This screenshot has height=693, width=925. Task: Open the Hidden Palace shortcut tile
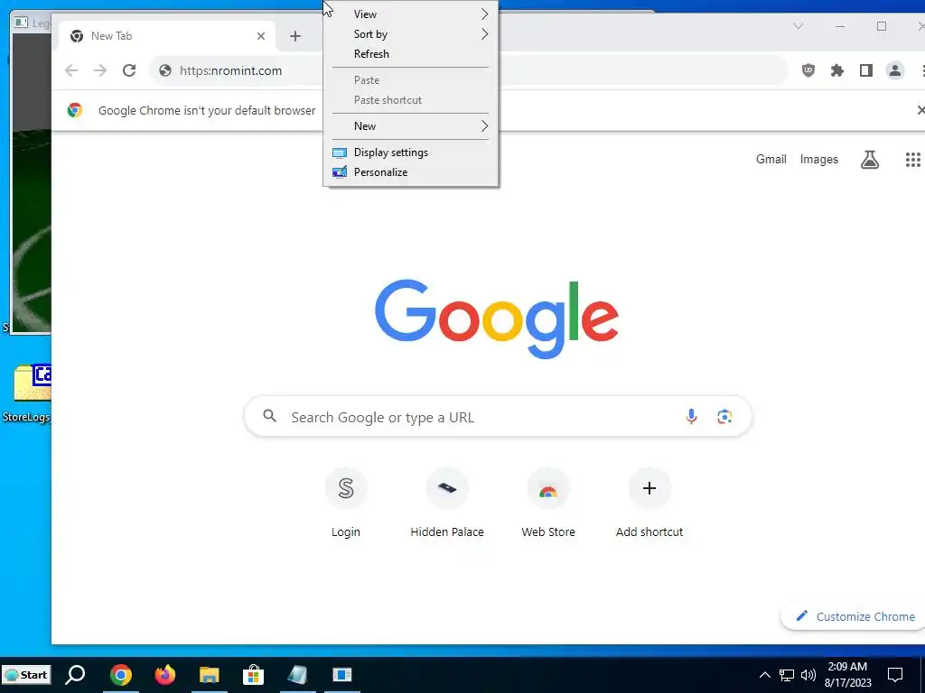point(447,503)
